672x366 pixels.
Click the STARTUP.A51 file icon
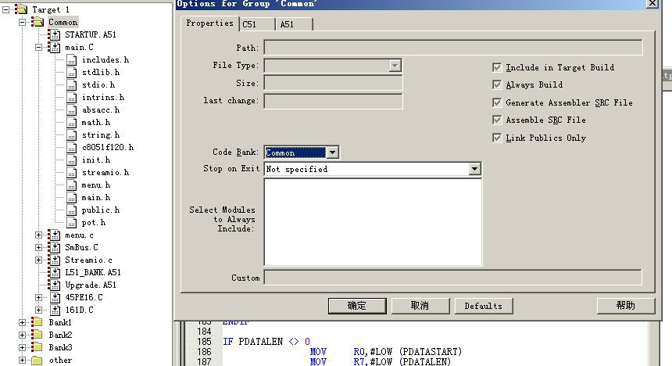(54, 35)
